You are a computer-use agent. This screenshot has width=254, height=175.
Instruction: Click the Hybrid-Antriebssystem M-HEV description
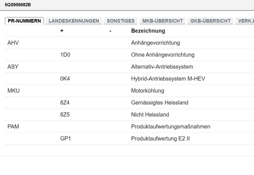(168, 79)
